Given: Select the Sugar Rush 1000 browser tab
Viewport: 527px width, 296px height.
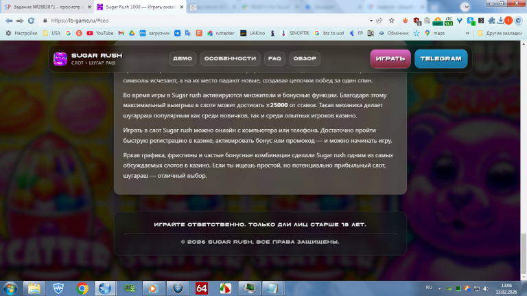Looking at the screenshot, I should pos(141,7).
